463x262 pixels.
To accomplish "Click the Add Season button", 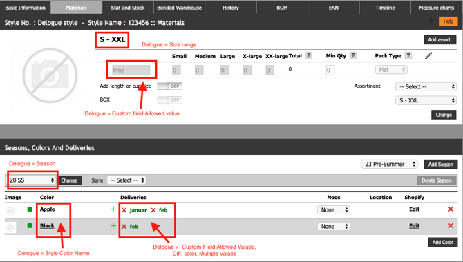I will (x=441, y=165).
